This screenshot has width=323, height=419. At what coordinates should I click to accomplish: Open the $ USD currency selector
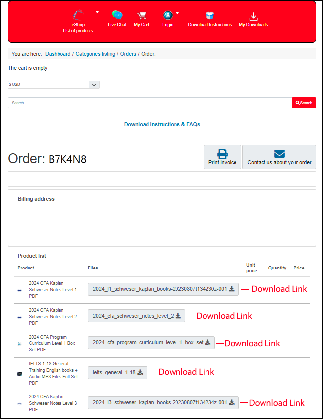[54, 85]
